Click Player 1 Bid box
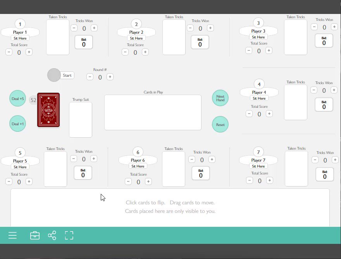 point(84,42)
